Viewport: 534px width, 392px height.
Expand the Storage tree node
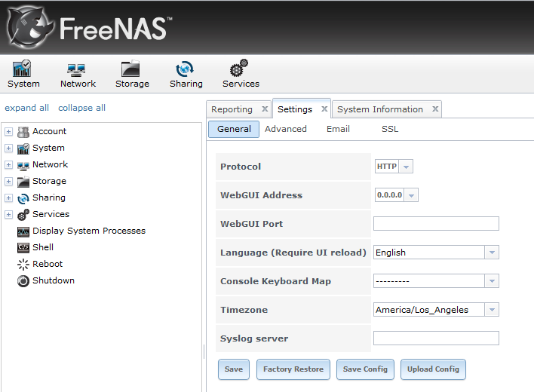pos(8,182)
